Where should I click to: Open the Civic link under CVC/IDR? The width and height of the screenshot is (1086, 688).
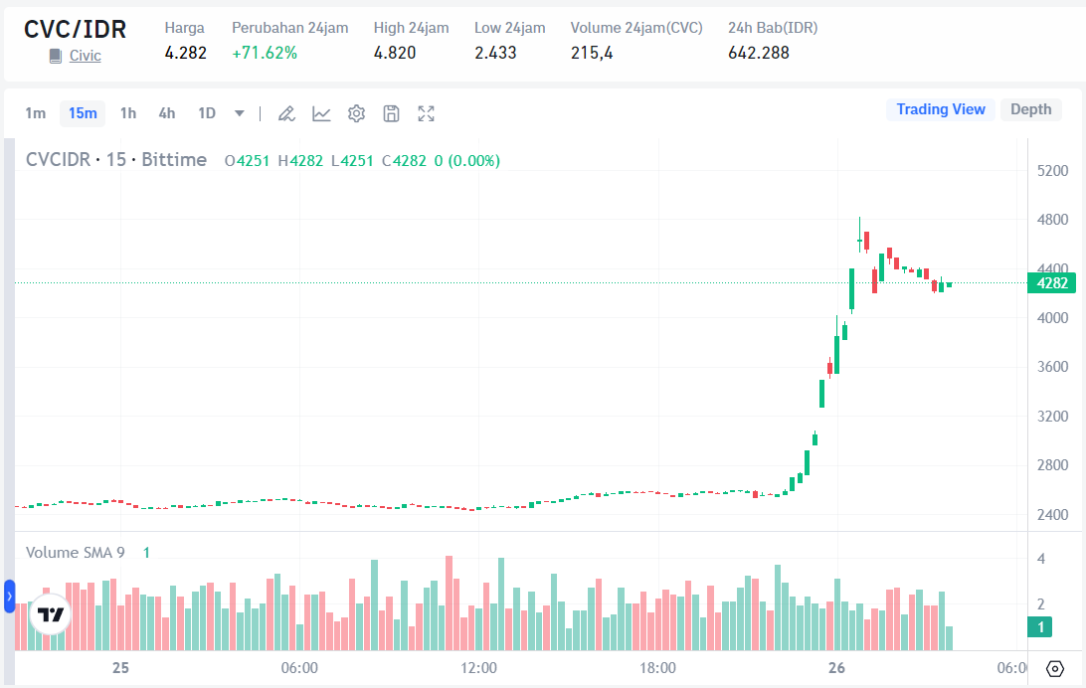tap(84, 56)
